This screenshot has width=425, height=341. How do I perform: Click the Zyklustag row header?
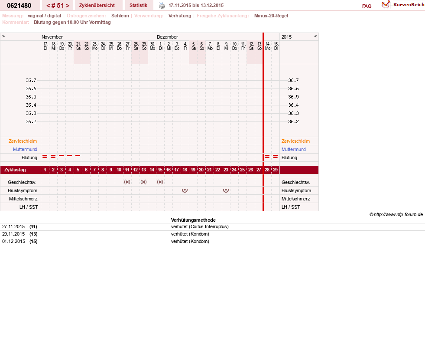point(15,170)
